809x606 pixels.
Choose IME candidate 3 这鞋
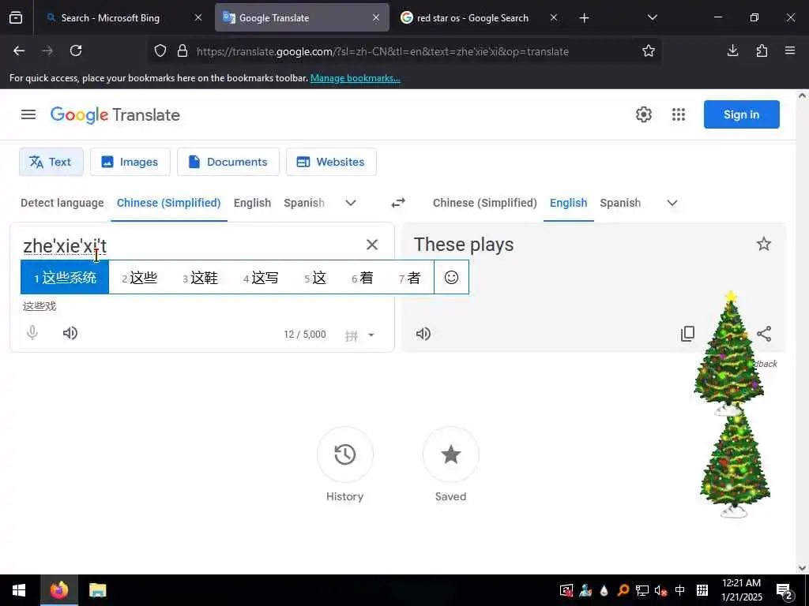click(x=200, y=278)
